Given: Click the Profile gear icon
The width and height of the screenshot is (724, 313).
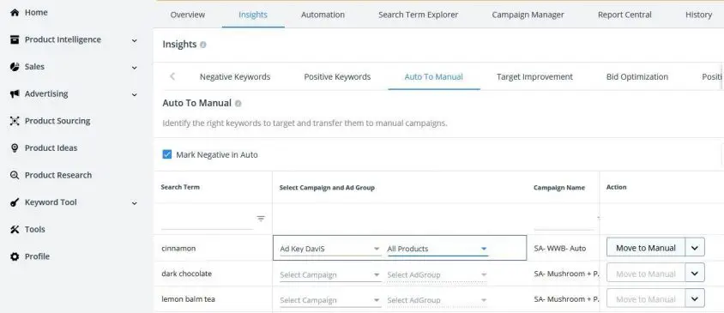Looking at the screenshot, I should coord(15,256).
